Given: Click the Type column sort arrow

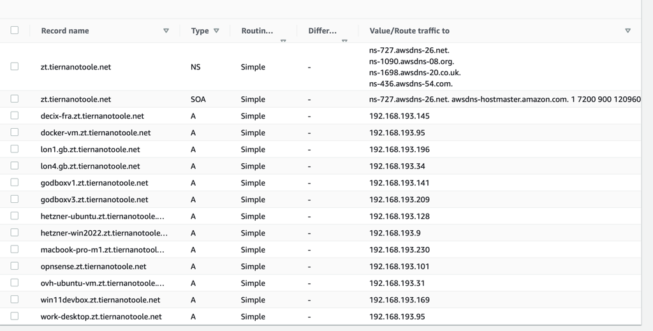Looking at the screenshot, I should 216,31.
